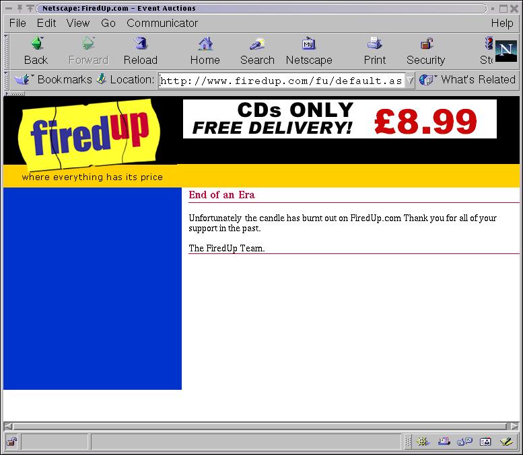The width and height of the screenshot is (523, 455).
Task: Click the pin icon in title bar
Action: [x=20, y=8]
